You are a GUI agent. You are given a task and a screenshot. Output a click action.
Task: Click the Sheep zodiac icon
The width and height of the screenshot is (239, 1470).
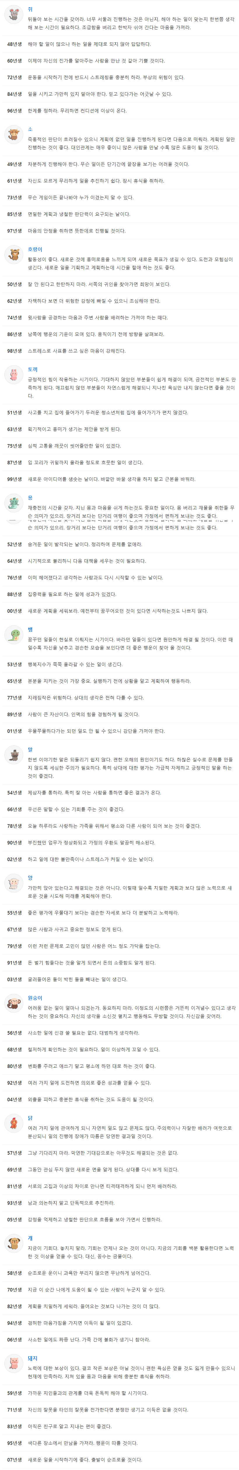click(13, 883)
